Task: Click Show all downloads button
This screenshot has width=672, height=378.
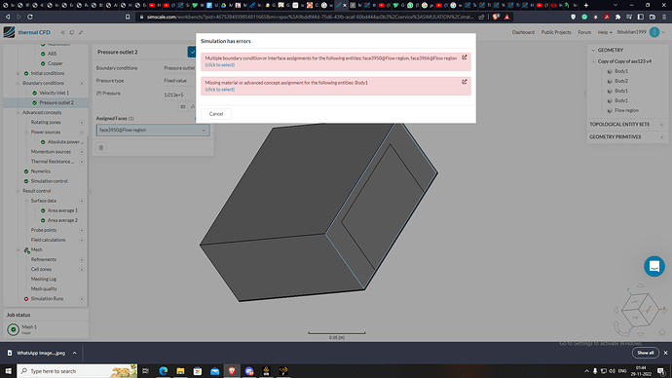Action: [x=645, y=353]
